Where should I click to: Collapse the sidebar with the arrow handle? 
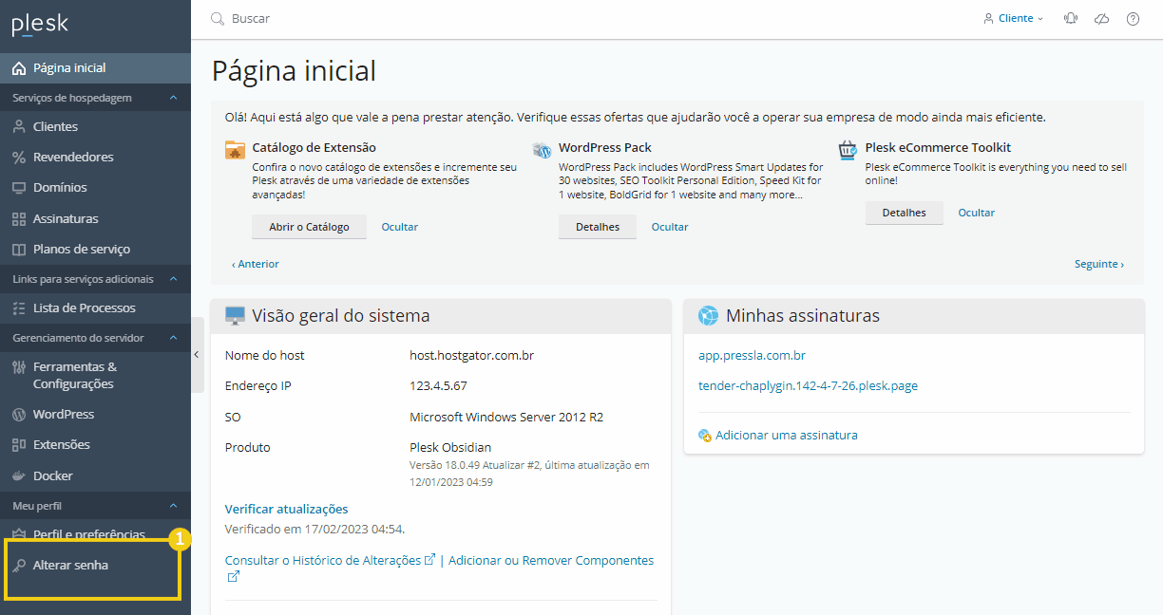click(197, 354)
